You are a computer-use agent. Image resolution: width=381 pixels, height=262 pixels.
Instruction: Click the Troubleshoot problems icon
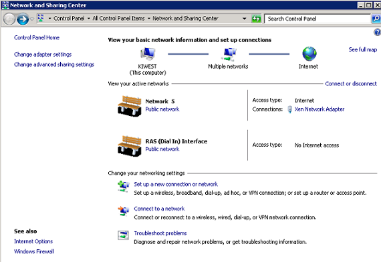[x=123, y=235]
